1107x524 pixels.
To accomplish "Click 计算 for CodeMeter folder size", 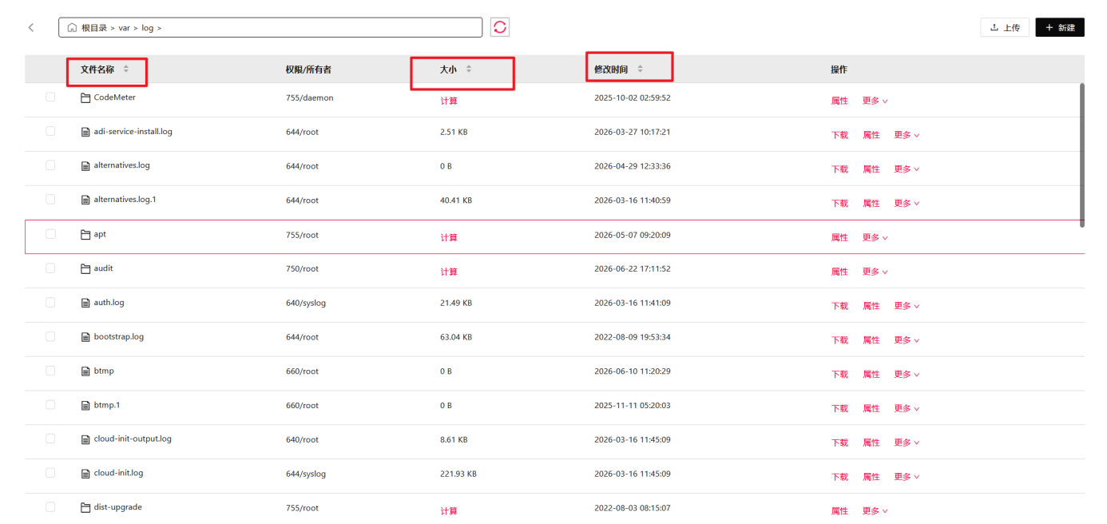I will (x=449, y=101).
